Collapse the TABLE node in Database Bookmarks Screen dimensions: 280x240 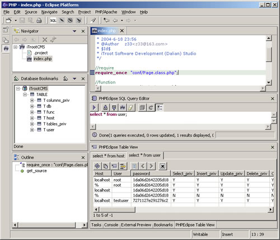coord(25,95)
